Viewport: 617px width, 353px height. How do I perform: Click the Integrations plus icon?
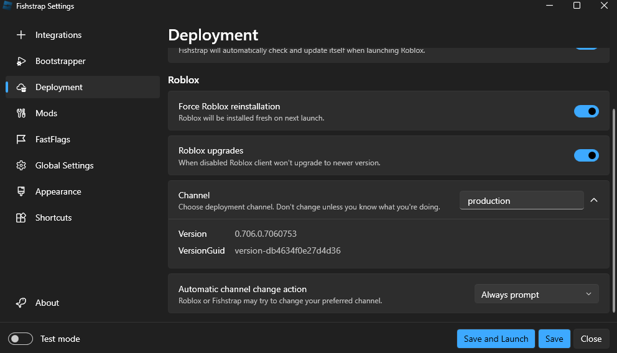(x=21, y=35)
